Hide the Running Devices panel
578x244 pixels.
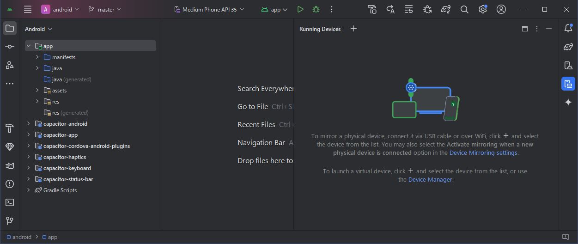549,29
